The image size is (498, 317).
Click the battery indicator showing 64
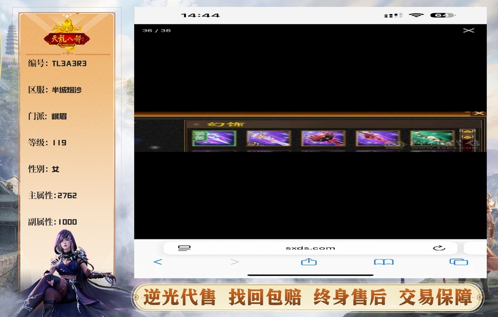pyautogui.click(x=442, y=15)
